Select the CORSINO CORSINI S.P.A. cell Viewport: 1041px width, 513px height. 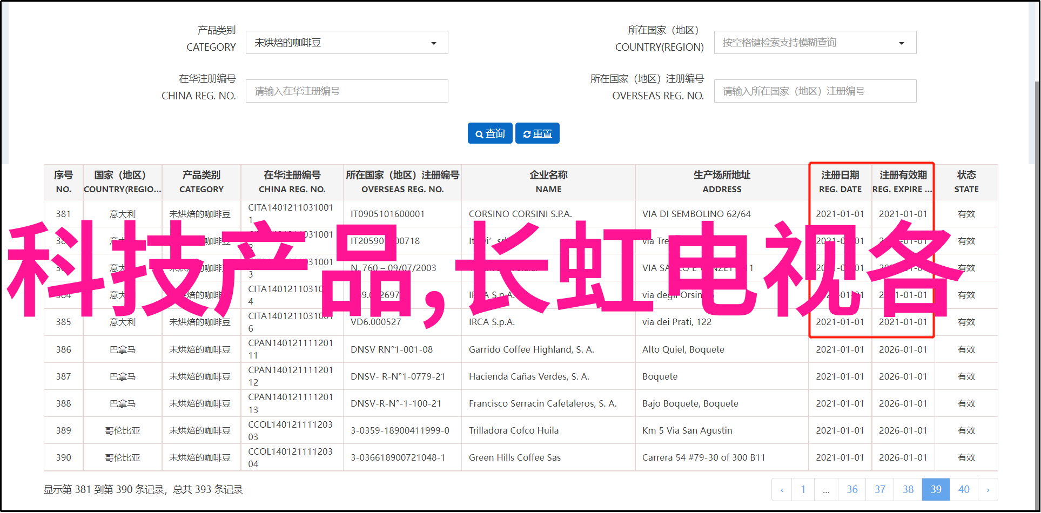[x=549, y=214]
